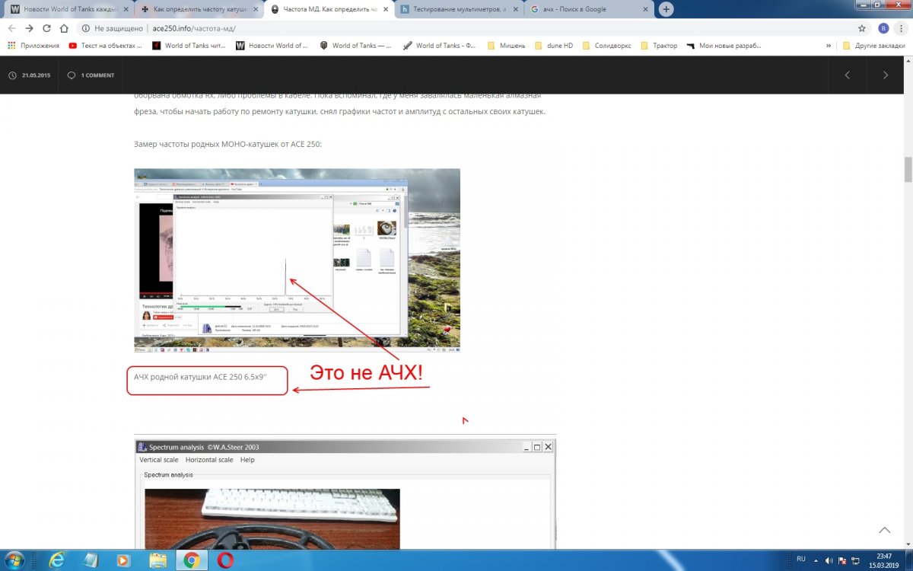This screenshot has width=913, height=571.
Task: Open the desktop screenshot image above the caption
Action: click(297, 260)
